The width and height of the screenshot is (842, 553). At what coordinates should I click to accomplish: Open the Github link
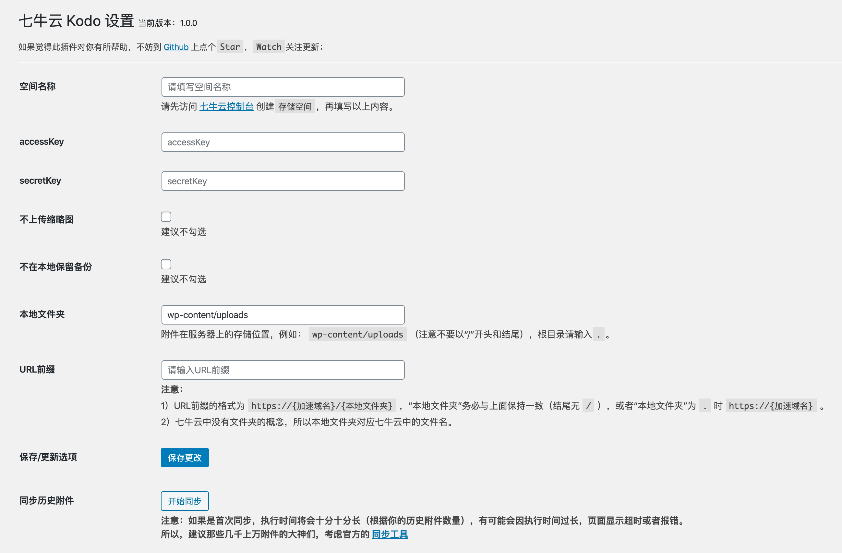click(176, 47)
